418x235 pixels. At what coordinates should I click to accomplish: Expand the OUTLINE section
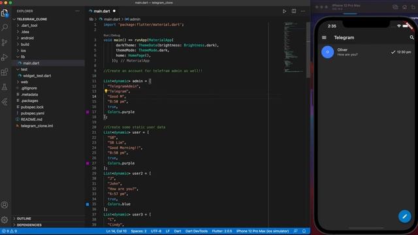tap(23, 219)
